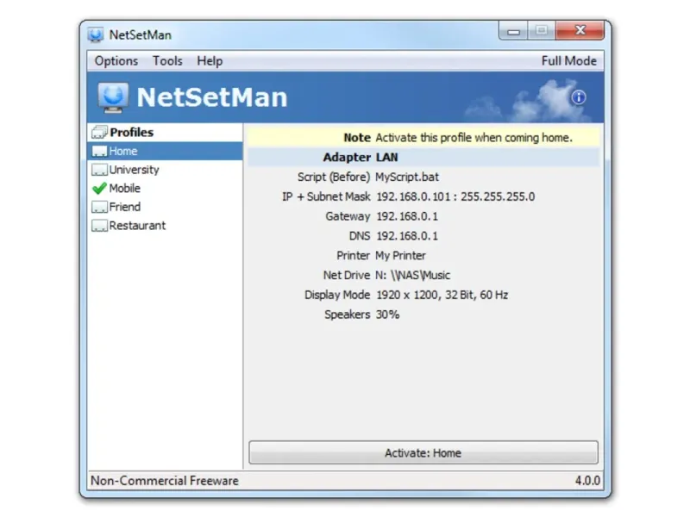
Task: Click the green checkmark beside Mobile
Action: 99,188
